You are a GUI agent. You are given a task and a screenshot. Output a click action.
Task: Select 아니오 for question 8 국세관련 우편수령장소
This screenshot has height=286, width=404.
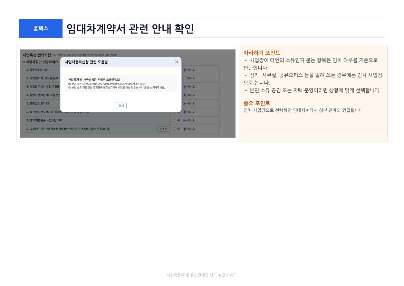185,129
